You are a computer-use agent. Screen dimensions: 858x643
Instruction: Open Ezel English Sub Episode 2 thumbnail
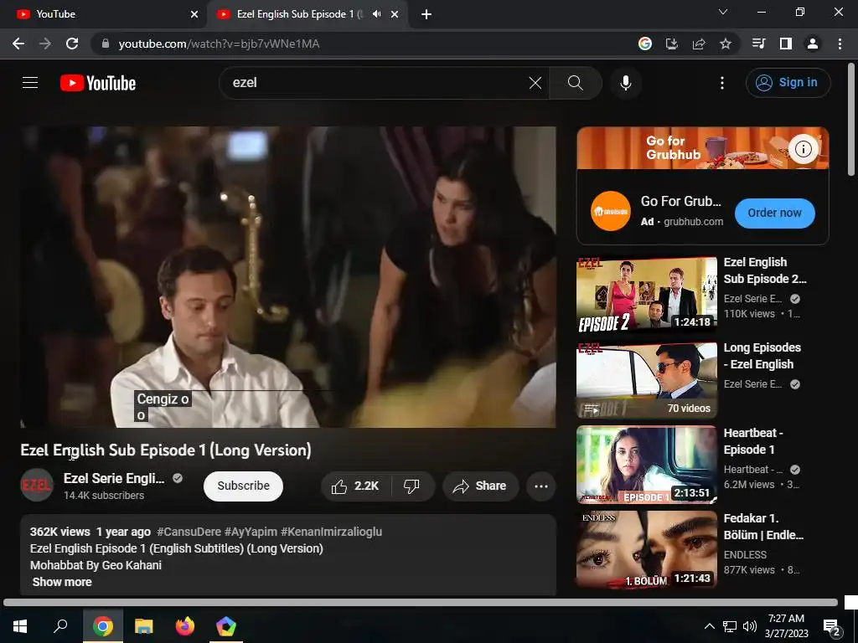click(x=647, y=294)
